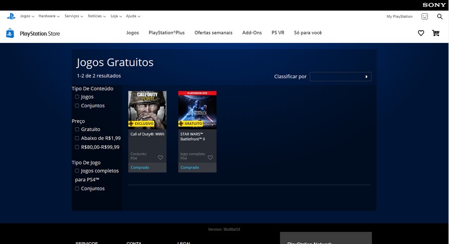Click the Sony logo
Viewport: 449px width, 244px height.
[x=434, y=5]
